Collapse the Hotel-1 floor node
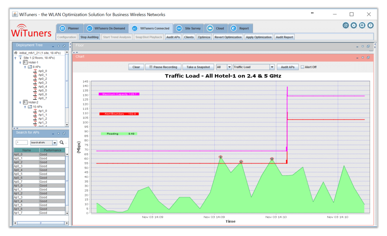The image size is (387, 236). (x=20, y=63)
